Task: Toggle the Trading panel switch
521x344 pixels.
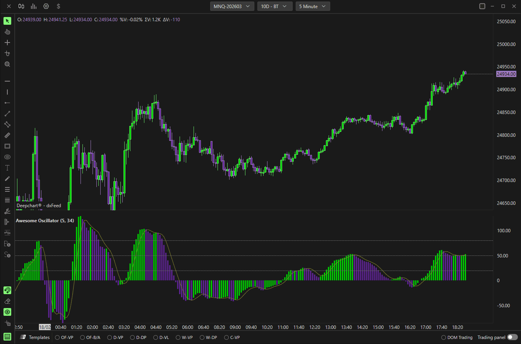Action: (512, 337)
